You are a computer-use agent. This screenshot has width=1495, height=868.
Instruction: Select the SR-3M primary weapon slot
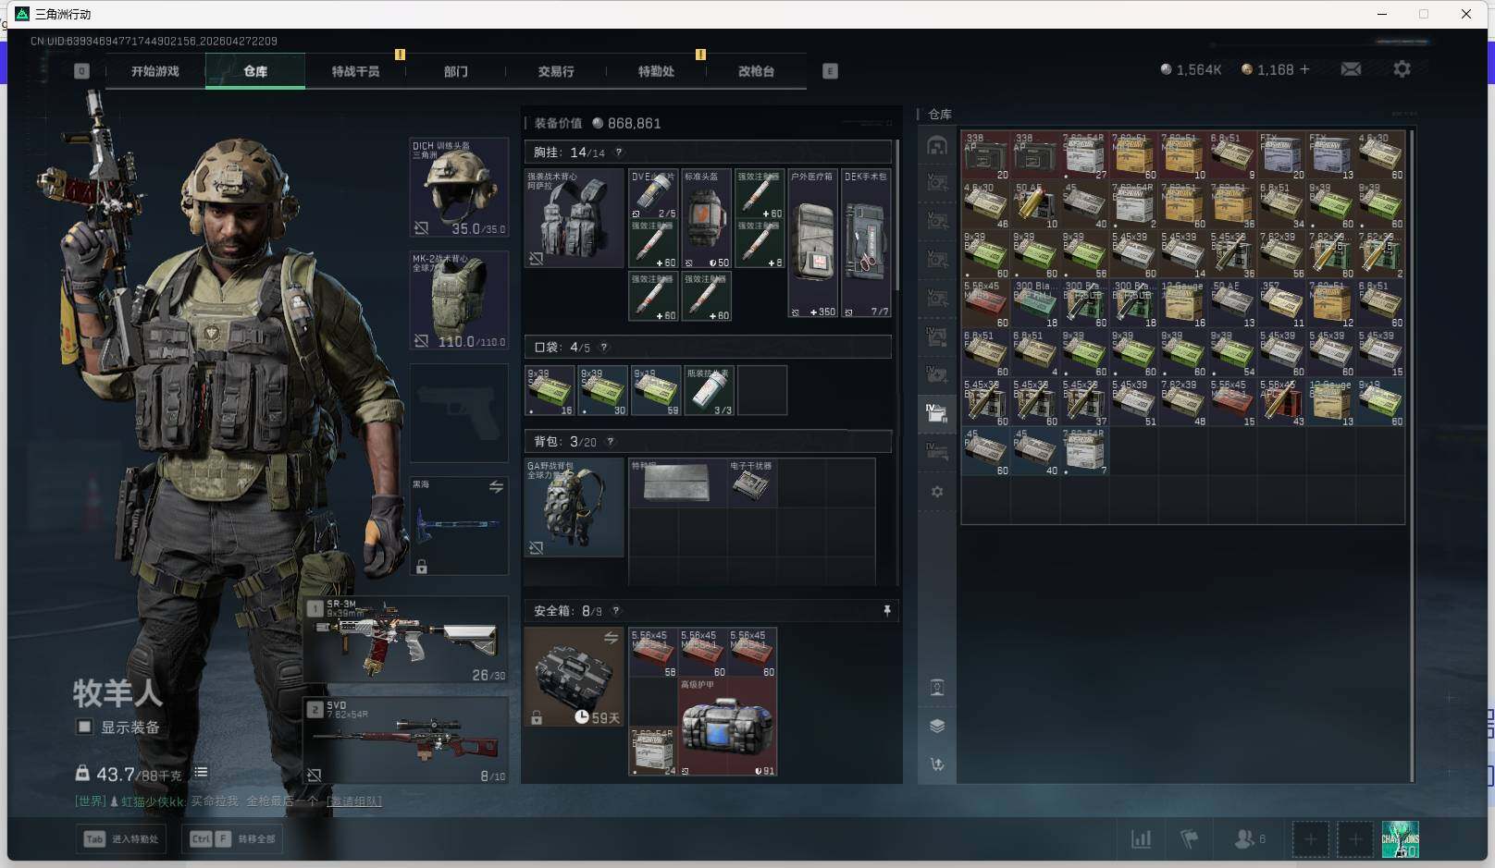406,640
